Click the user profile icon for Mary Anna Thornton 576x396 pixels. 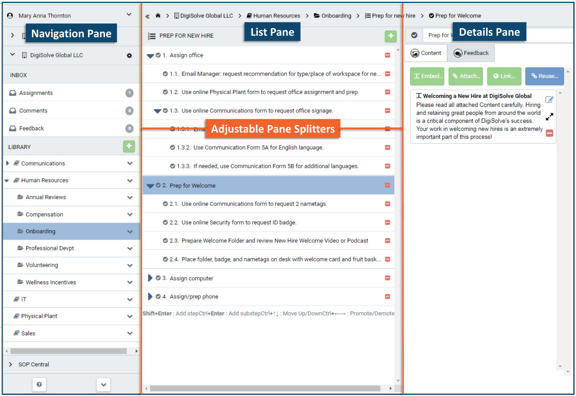pyautogui.click(x=10, y=16)
